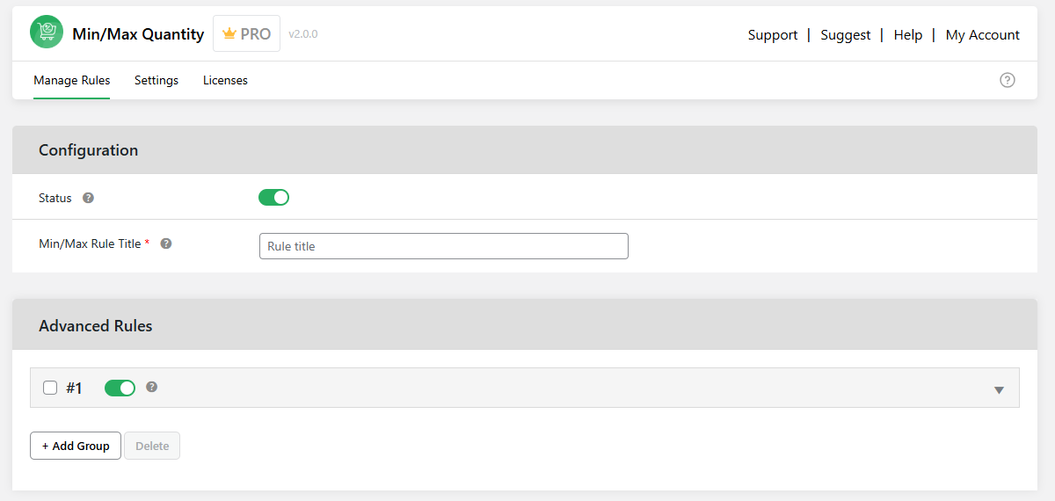This screenshot has height=501, width=1055.
Task: Open the Settings tab
Action: click(x=156, y=80)
